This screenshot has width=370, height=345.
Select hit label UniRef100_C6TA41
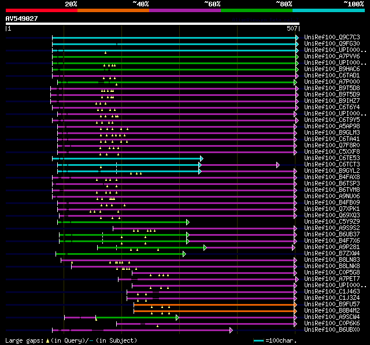pos(332,139)
